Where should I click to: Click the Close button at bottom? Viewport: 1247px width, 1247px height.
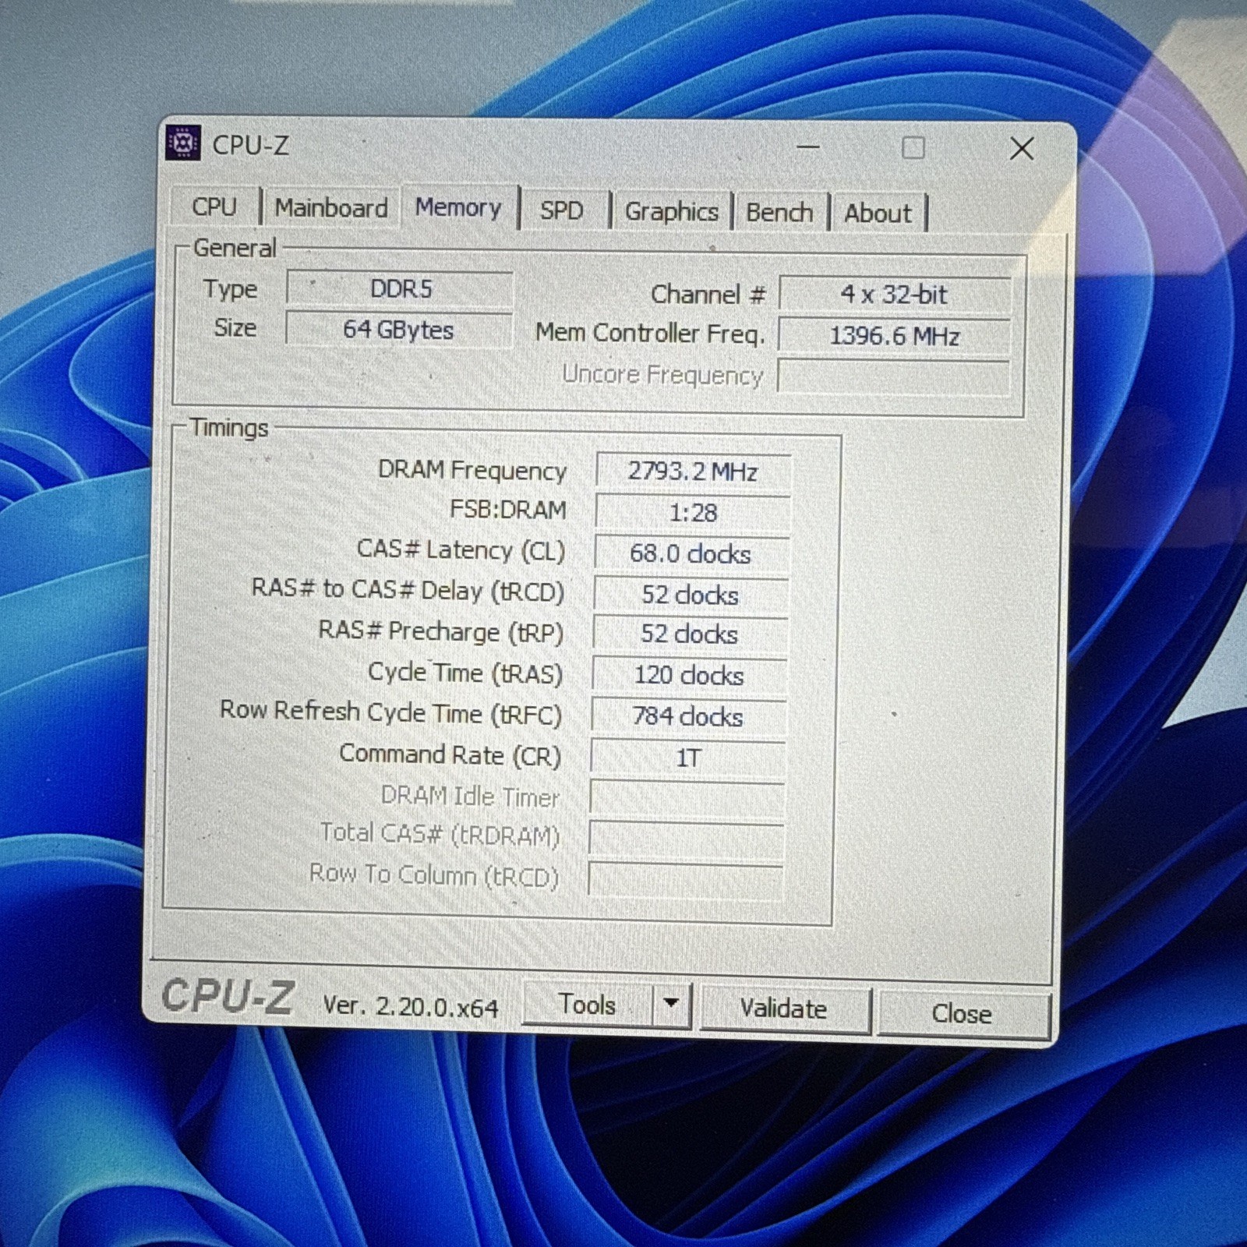click(x=962, y=1013)
